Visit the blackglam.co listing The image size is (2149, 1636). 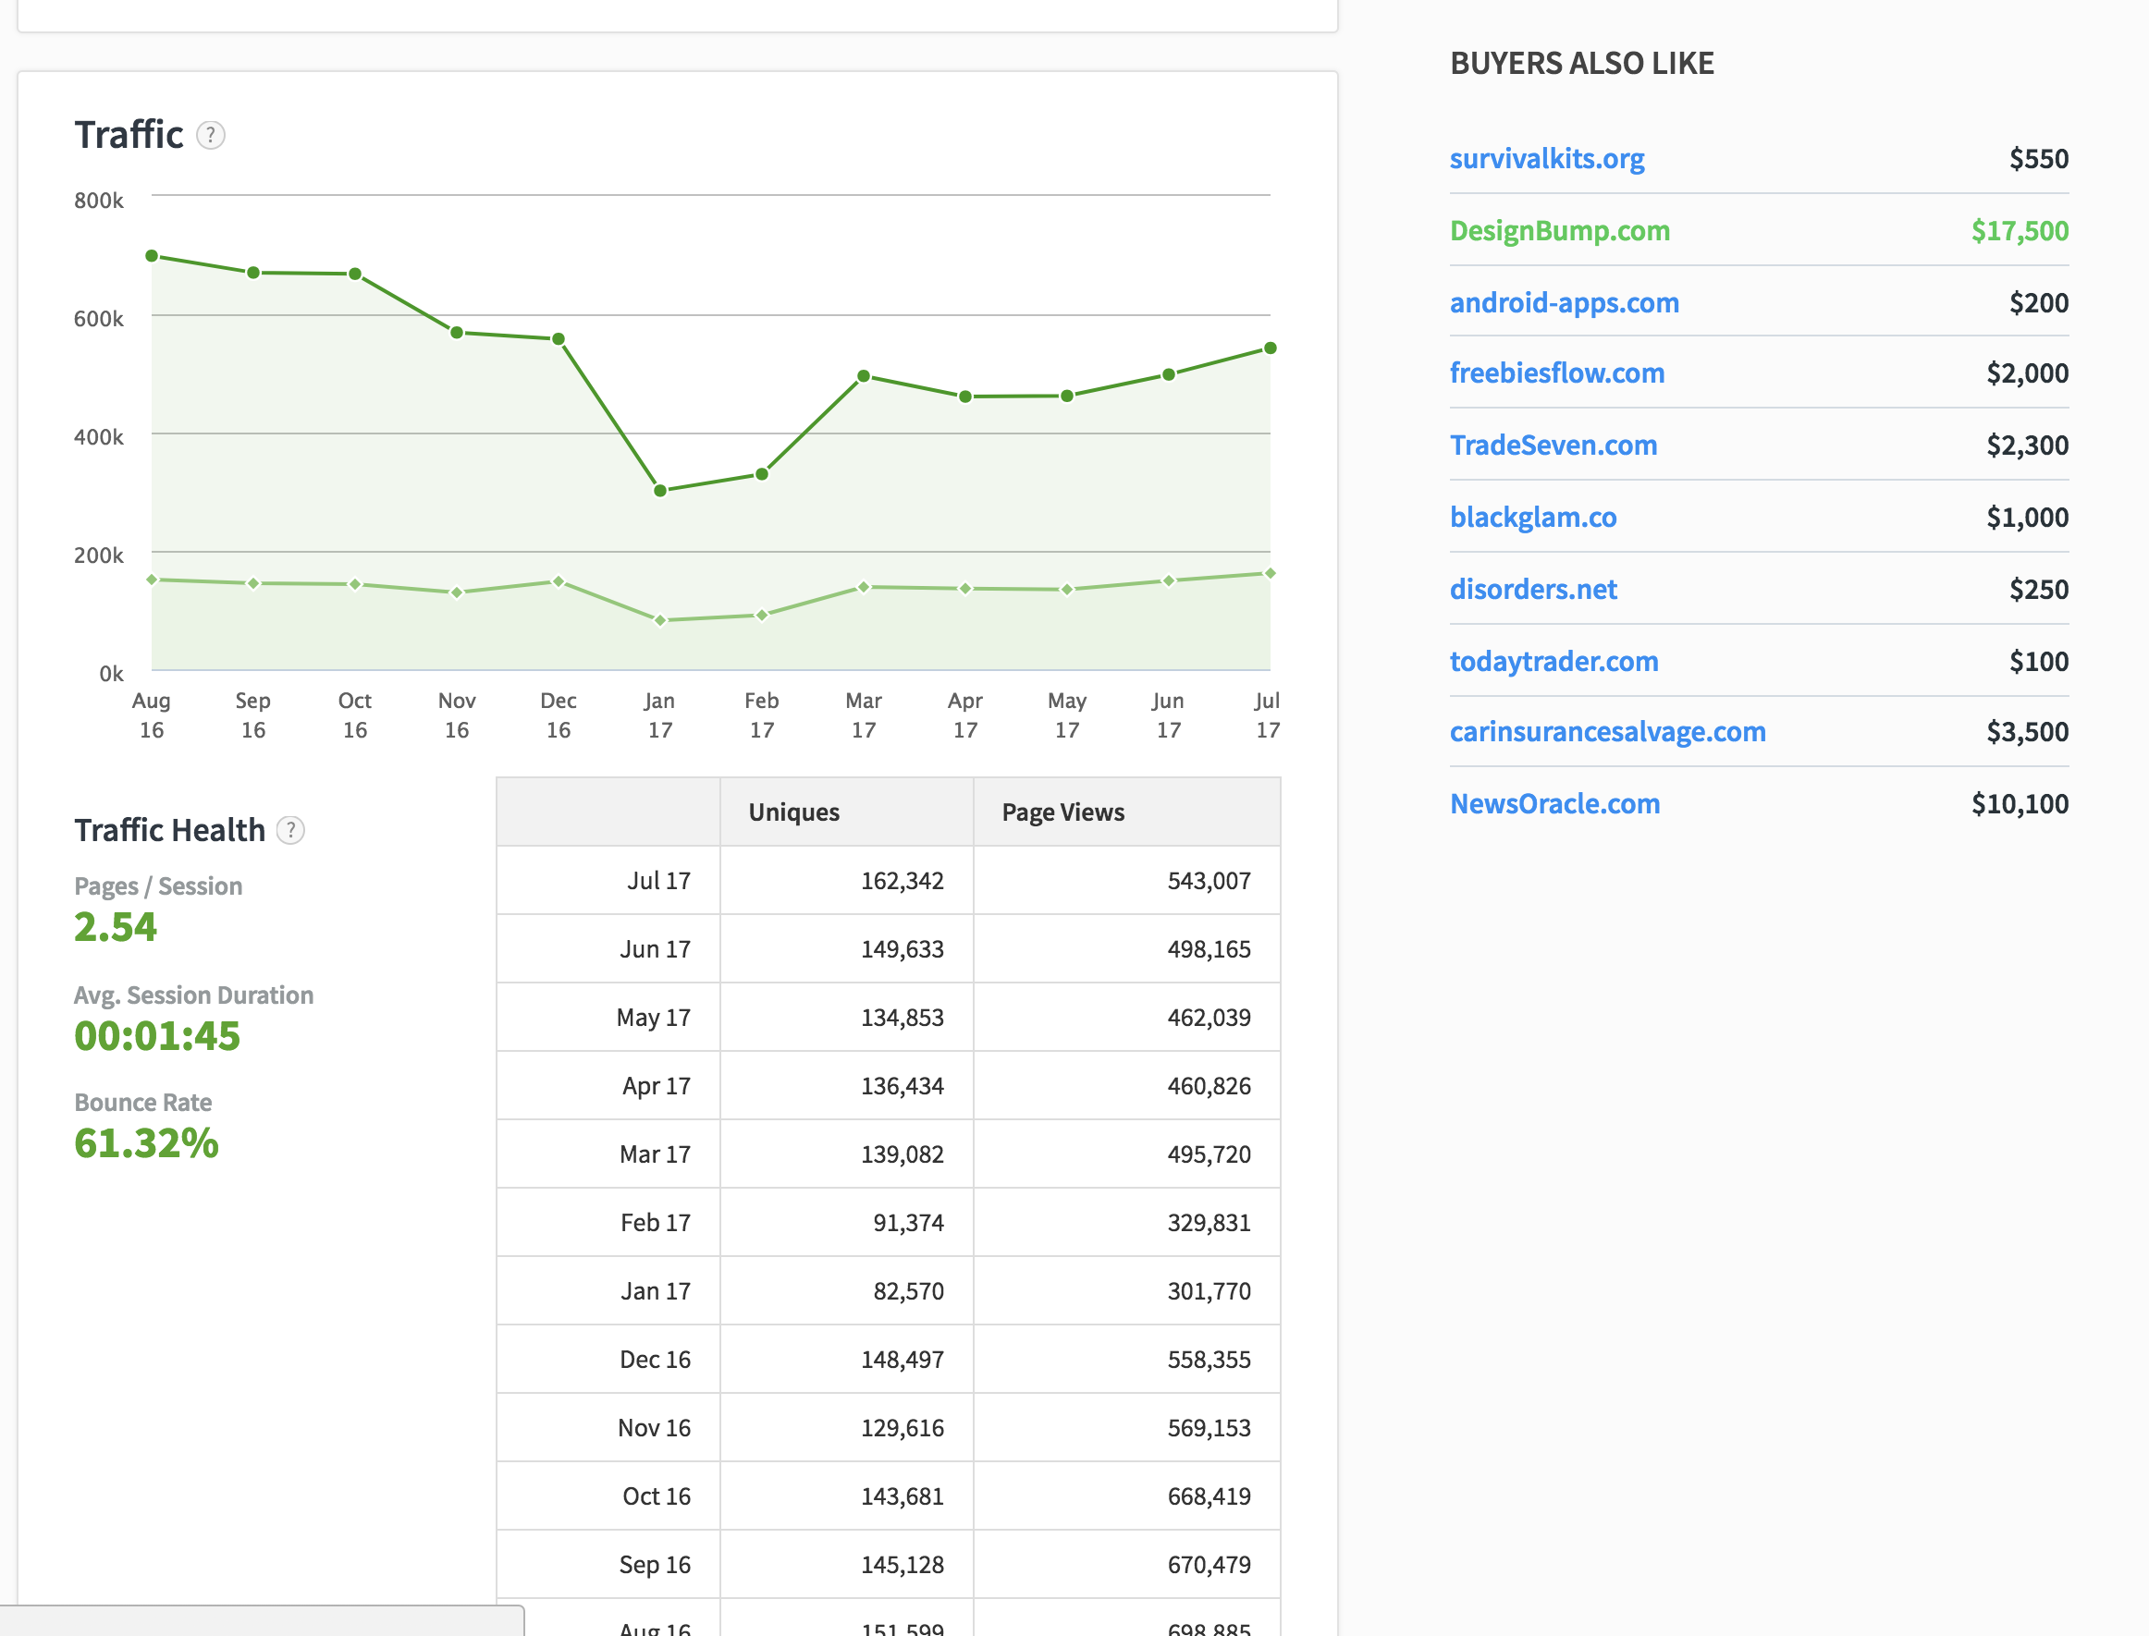pyautogui.click(x=1532, y=517)
